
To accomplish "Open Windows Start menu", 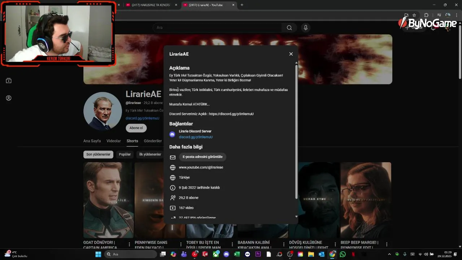I will 98,254.
